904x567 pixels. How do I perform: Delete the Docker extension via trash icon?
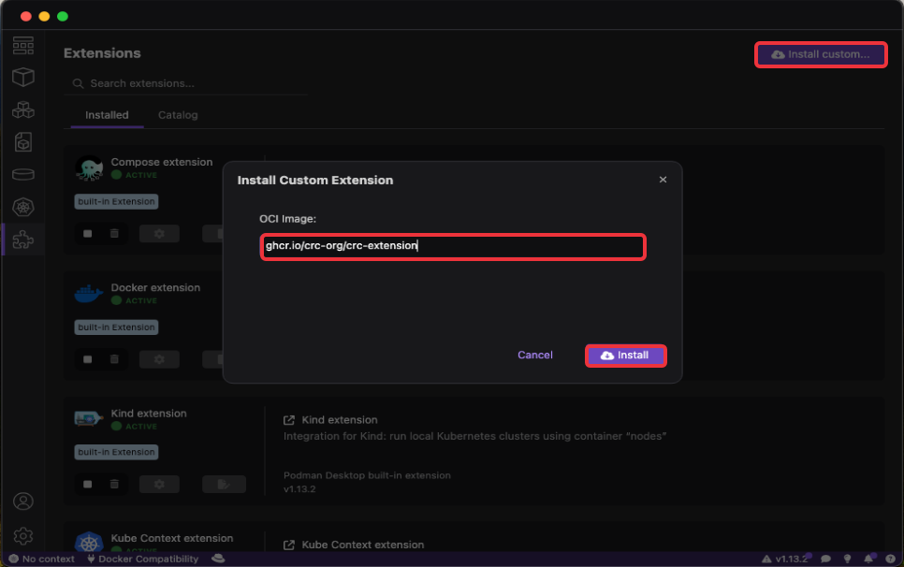coord(114,359)
